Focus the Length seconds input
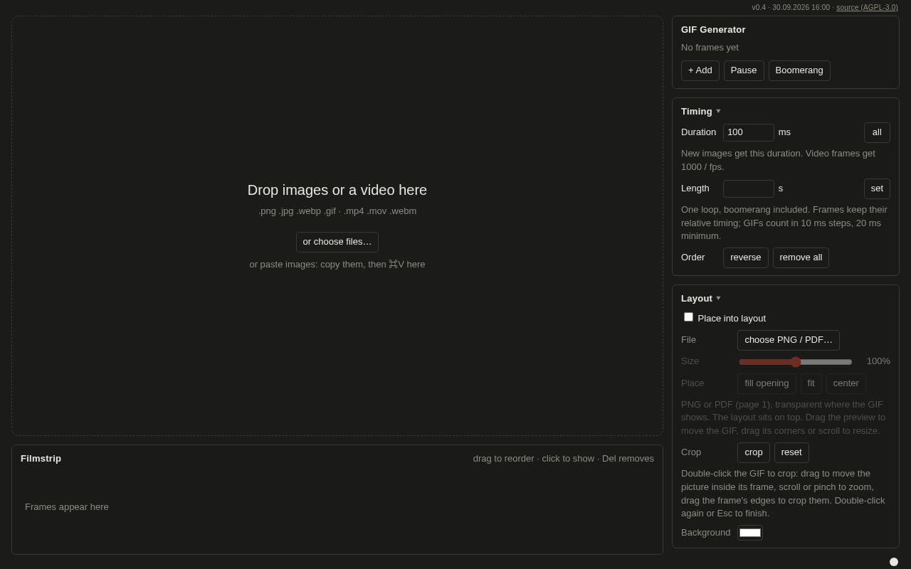The height and width of the screenshot is (569, 911). pyautogui.click(x=748, y=188)
